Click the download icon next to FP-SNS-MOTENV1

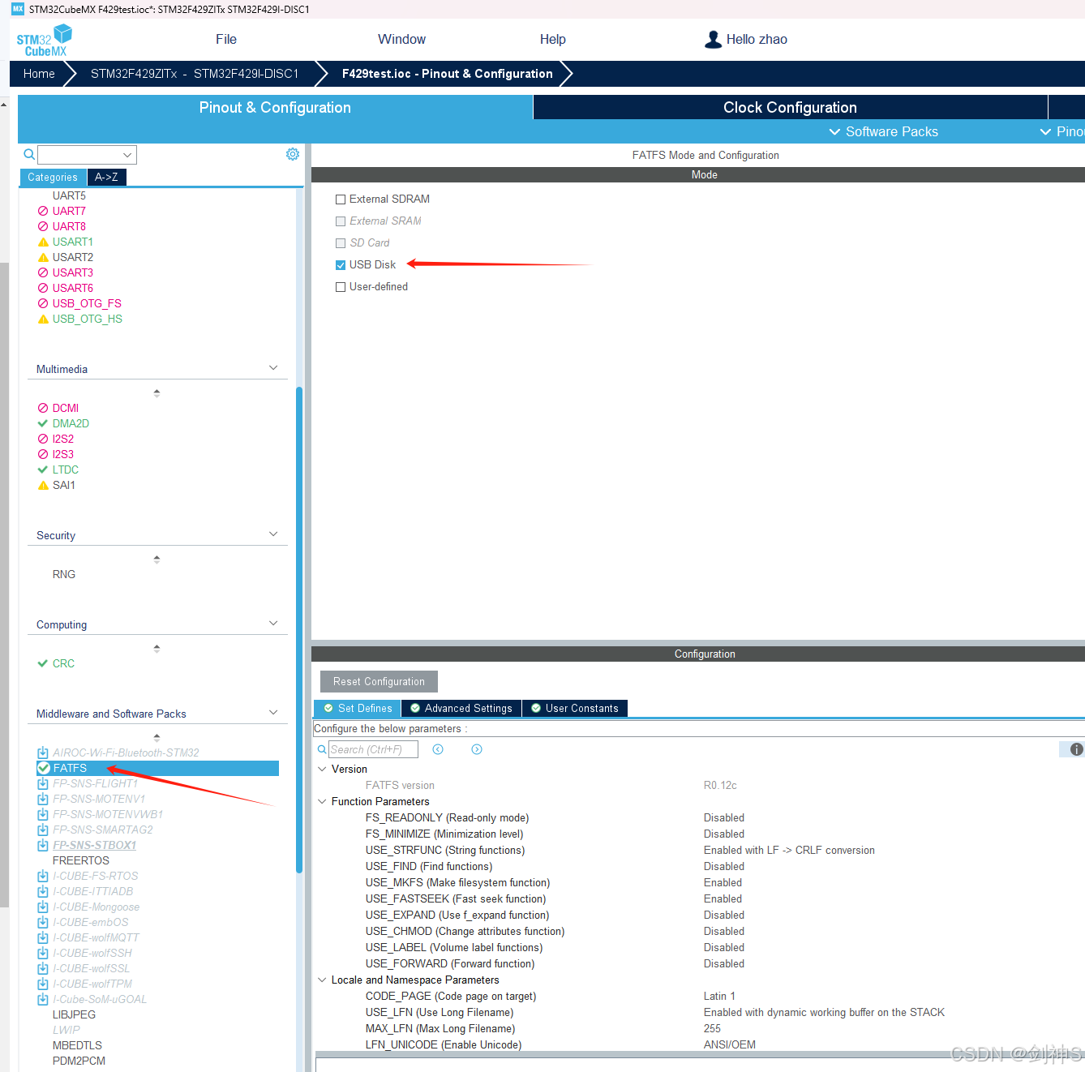(43, 799)
